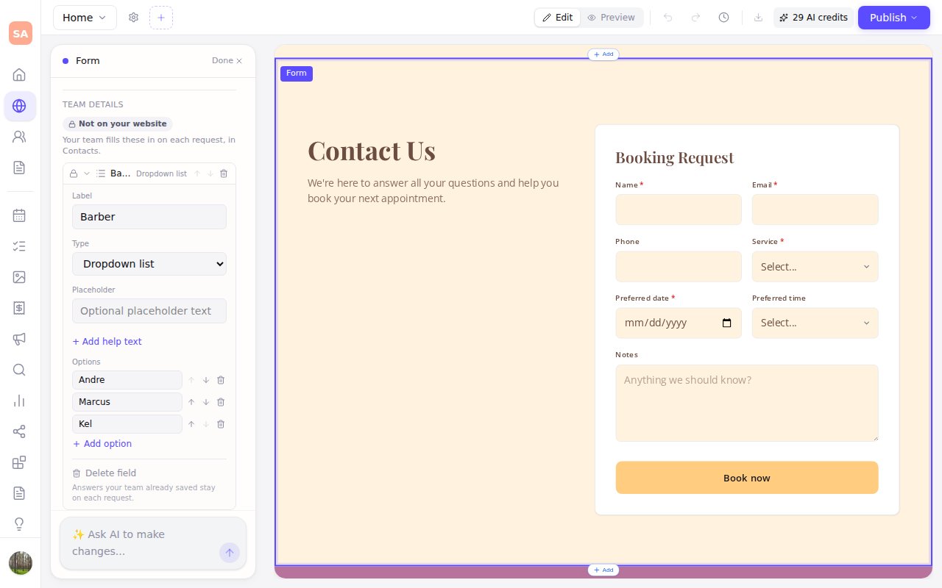Click the Kel option input

[x=127, y=424]
